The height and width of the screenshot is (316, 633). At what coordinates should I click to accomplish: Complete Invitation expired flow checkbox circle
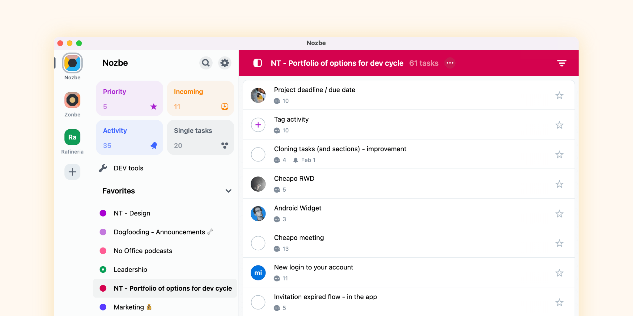coord(258,302)
